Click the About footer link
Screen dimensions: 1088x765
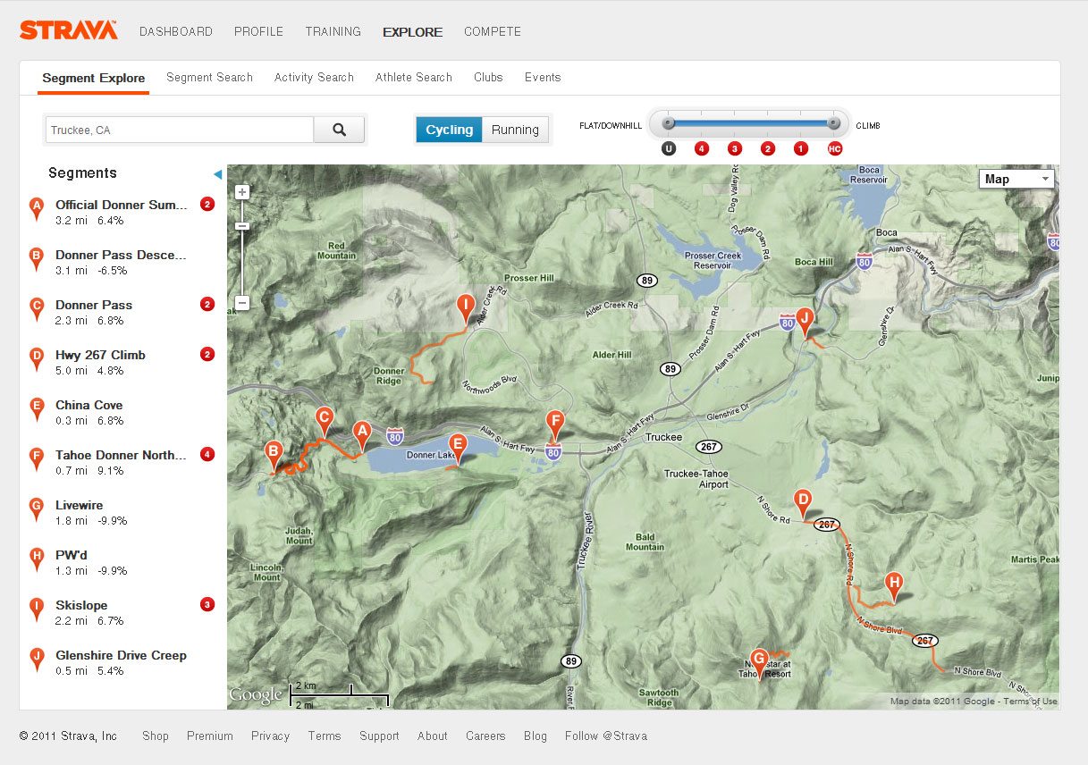[x=433, y=736]
